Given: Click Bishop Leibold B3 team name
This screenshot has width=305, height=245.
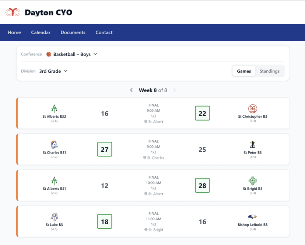Looking at the screenshot, I should tap(252, 225).
